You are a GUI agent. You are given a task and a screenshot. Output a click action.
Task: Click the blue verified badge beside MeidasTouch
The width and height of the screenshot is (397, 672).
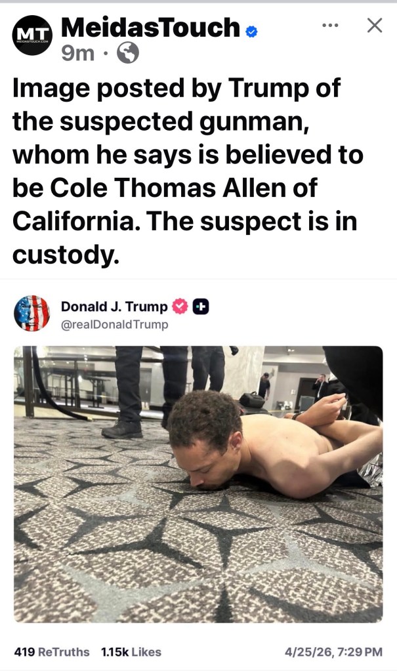click(x=251, y=31)
